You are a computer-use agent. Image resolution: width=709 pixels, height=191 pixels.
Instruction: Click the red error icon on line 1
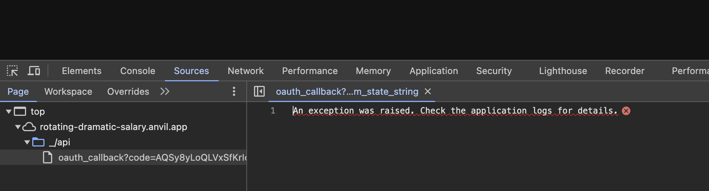pyautogui.click(x=626, y=111)
